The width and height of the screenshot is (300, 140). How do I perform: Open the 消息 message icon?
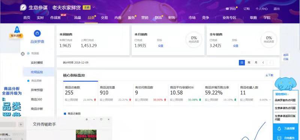227,9
